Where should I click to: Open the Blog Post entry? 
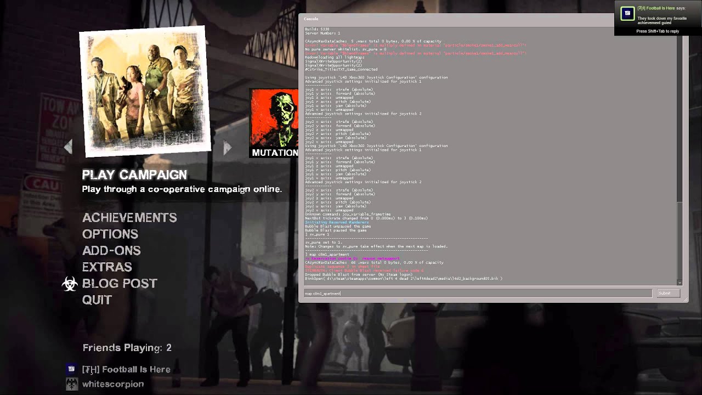pyautogui.click(x=120, y=284)
